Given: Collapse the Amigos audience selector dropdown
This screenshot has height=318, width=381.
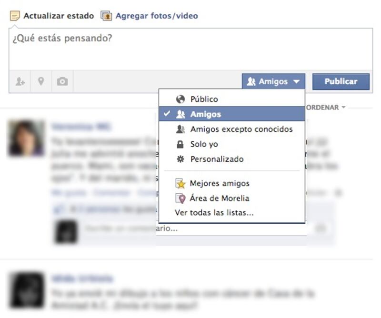Looking at the screenshot, I should (273, 81).
